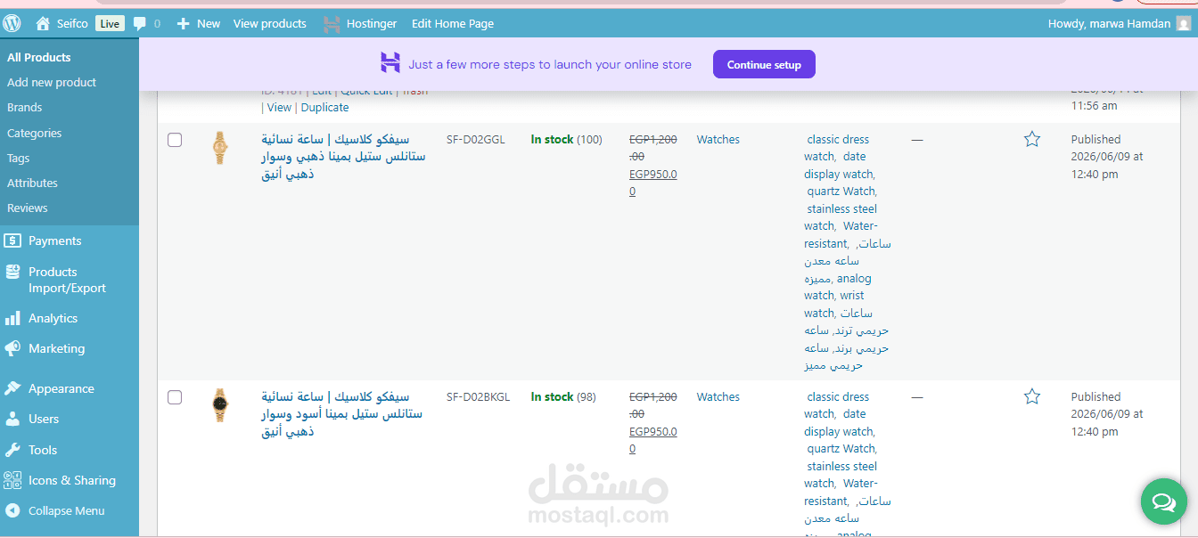Click the Hostinger logo icon in admin bar

(x=332, y=24)
